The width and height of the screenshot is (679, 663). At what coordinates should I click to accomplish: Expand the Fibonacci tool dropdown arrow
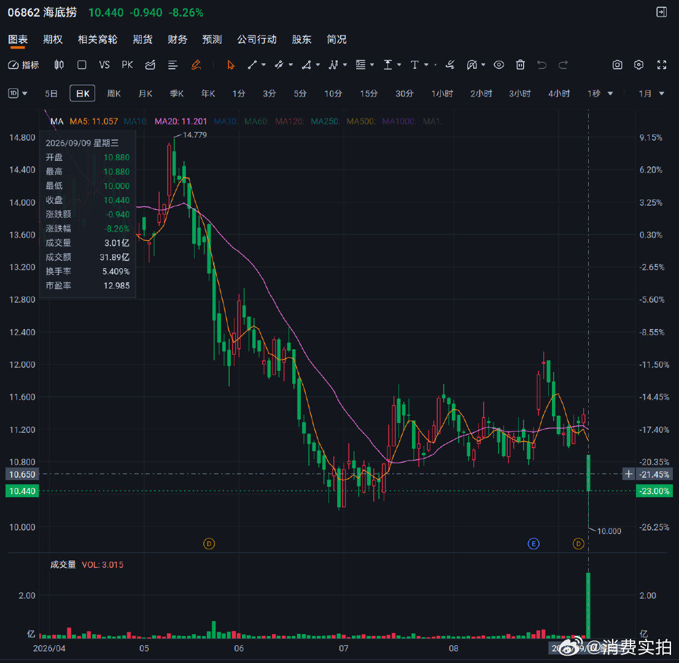pos(372,65)
